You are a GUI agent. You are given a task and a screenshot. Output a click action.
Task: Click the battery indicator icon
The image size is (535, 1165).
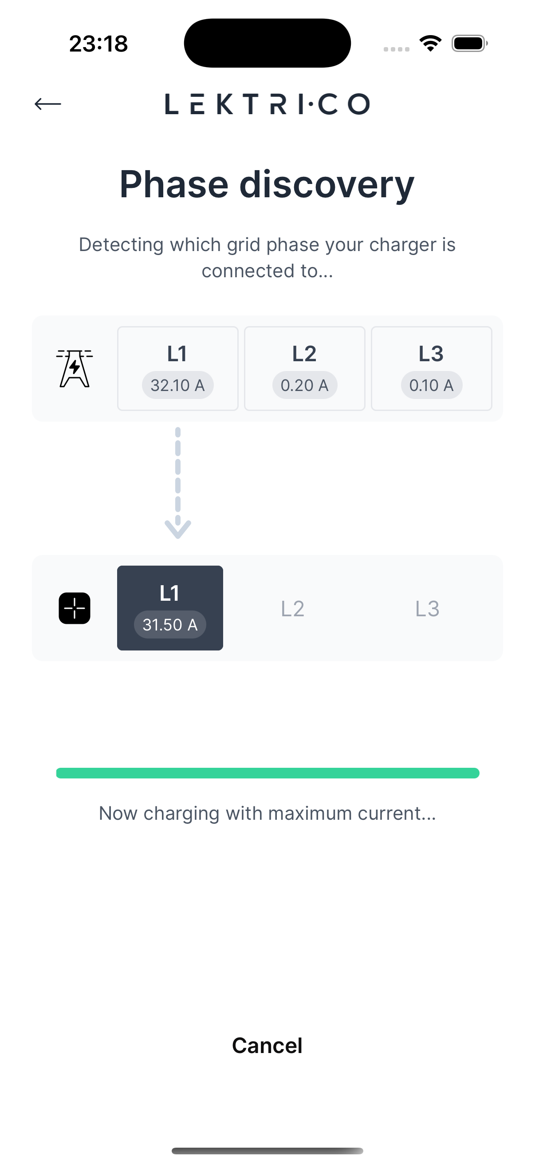pyautogui.click(x=469, y=44)
